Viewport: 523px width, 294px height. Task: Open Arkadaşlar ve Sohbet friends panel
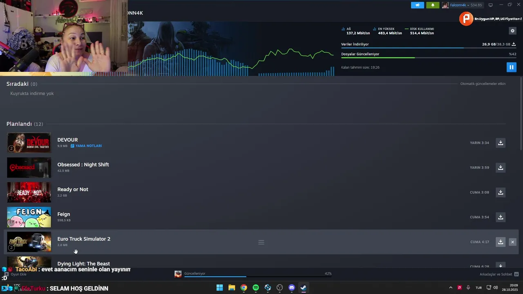499,274
